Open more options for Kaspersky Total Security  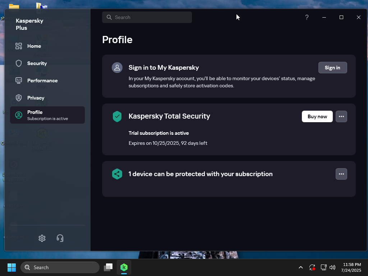(341, 116)
